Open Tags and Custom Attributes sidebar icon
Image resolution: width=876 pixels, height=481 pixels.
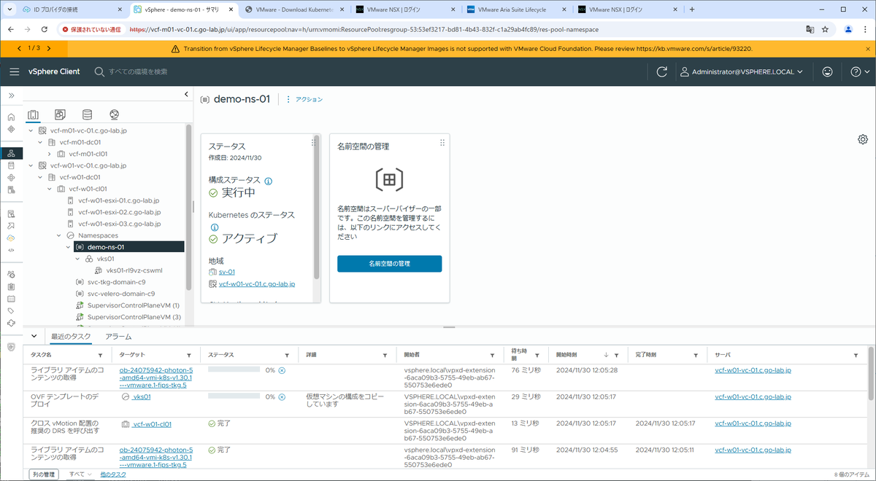(x=11, y=310)
